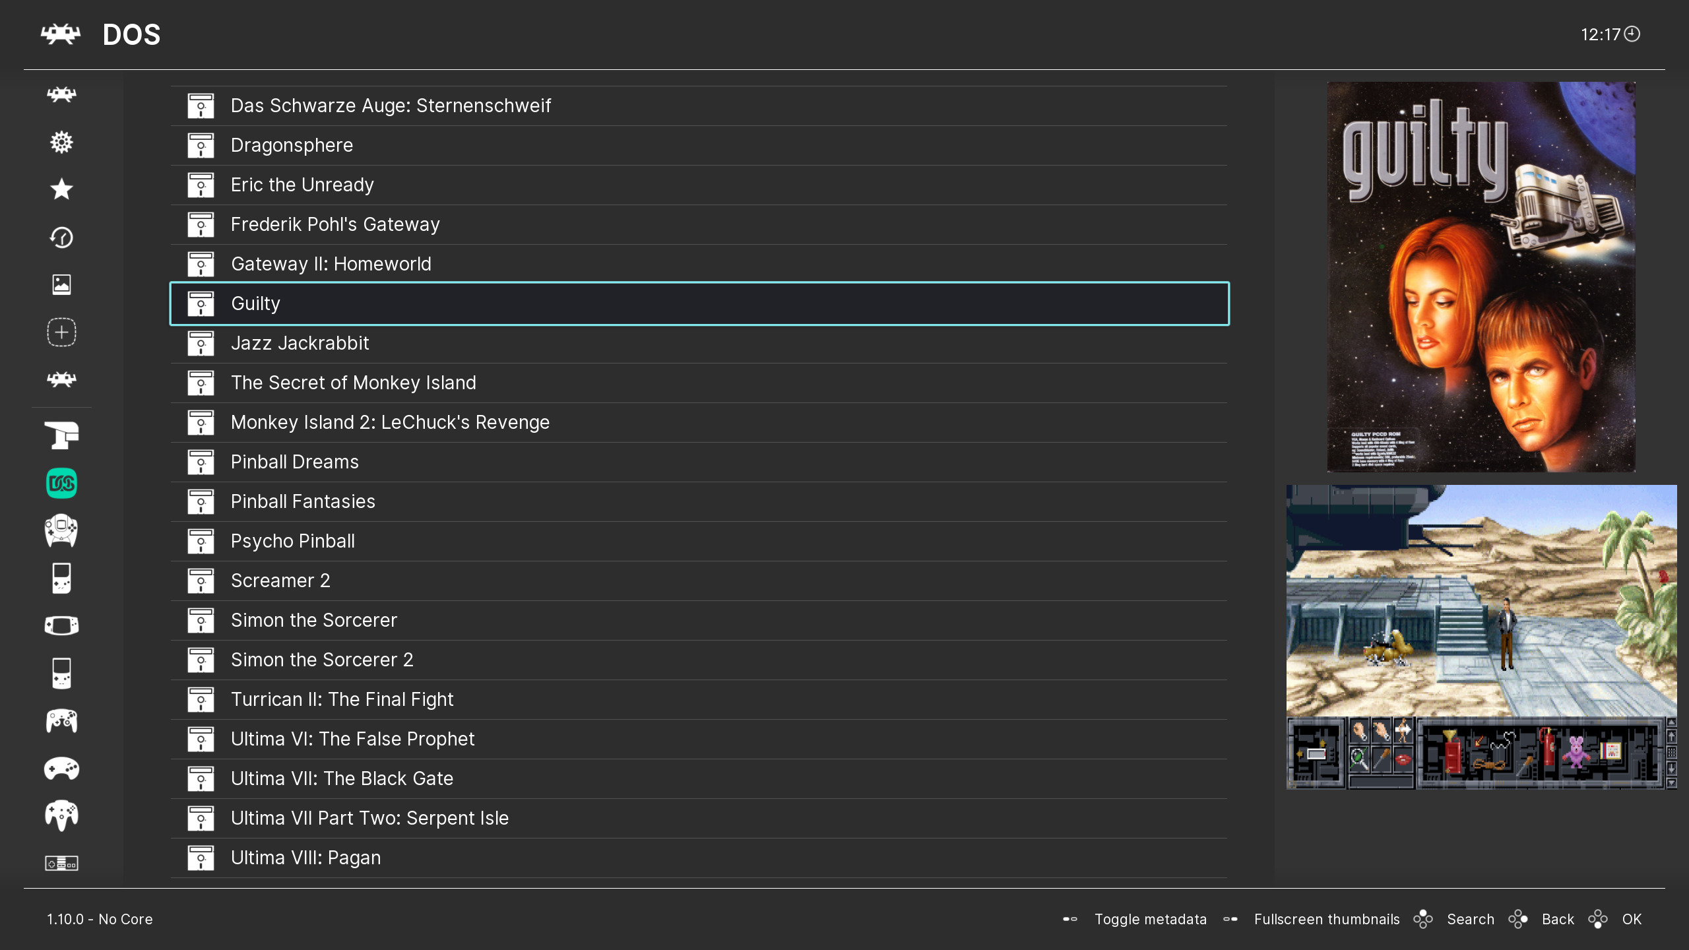
Task: Enable fullscreen thumbnails
Action: pyautogui.click(x=1327, y=919)
